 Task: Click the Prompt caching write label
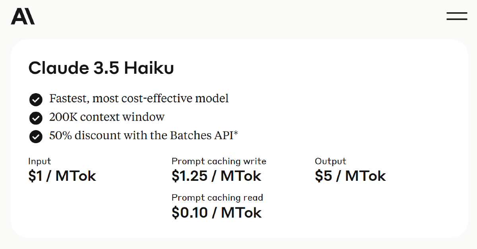tap(219, 161)
